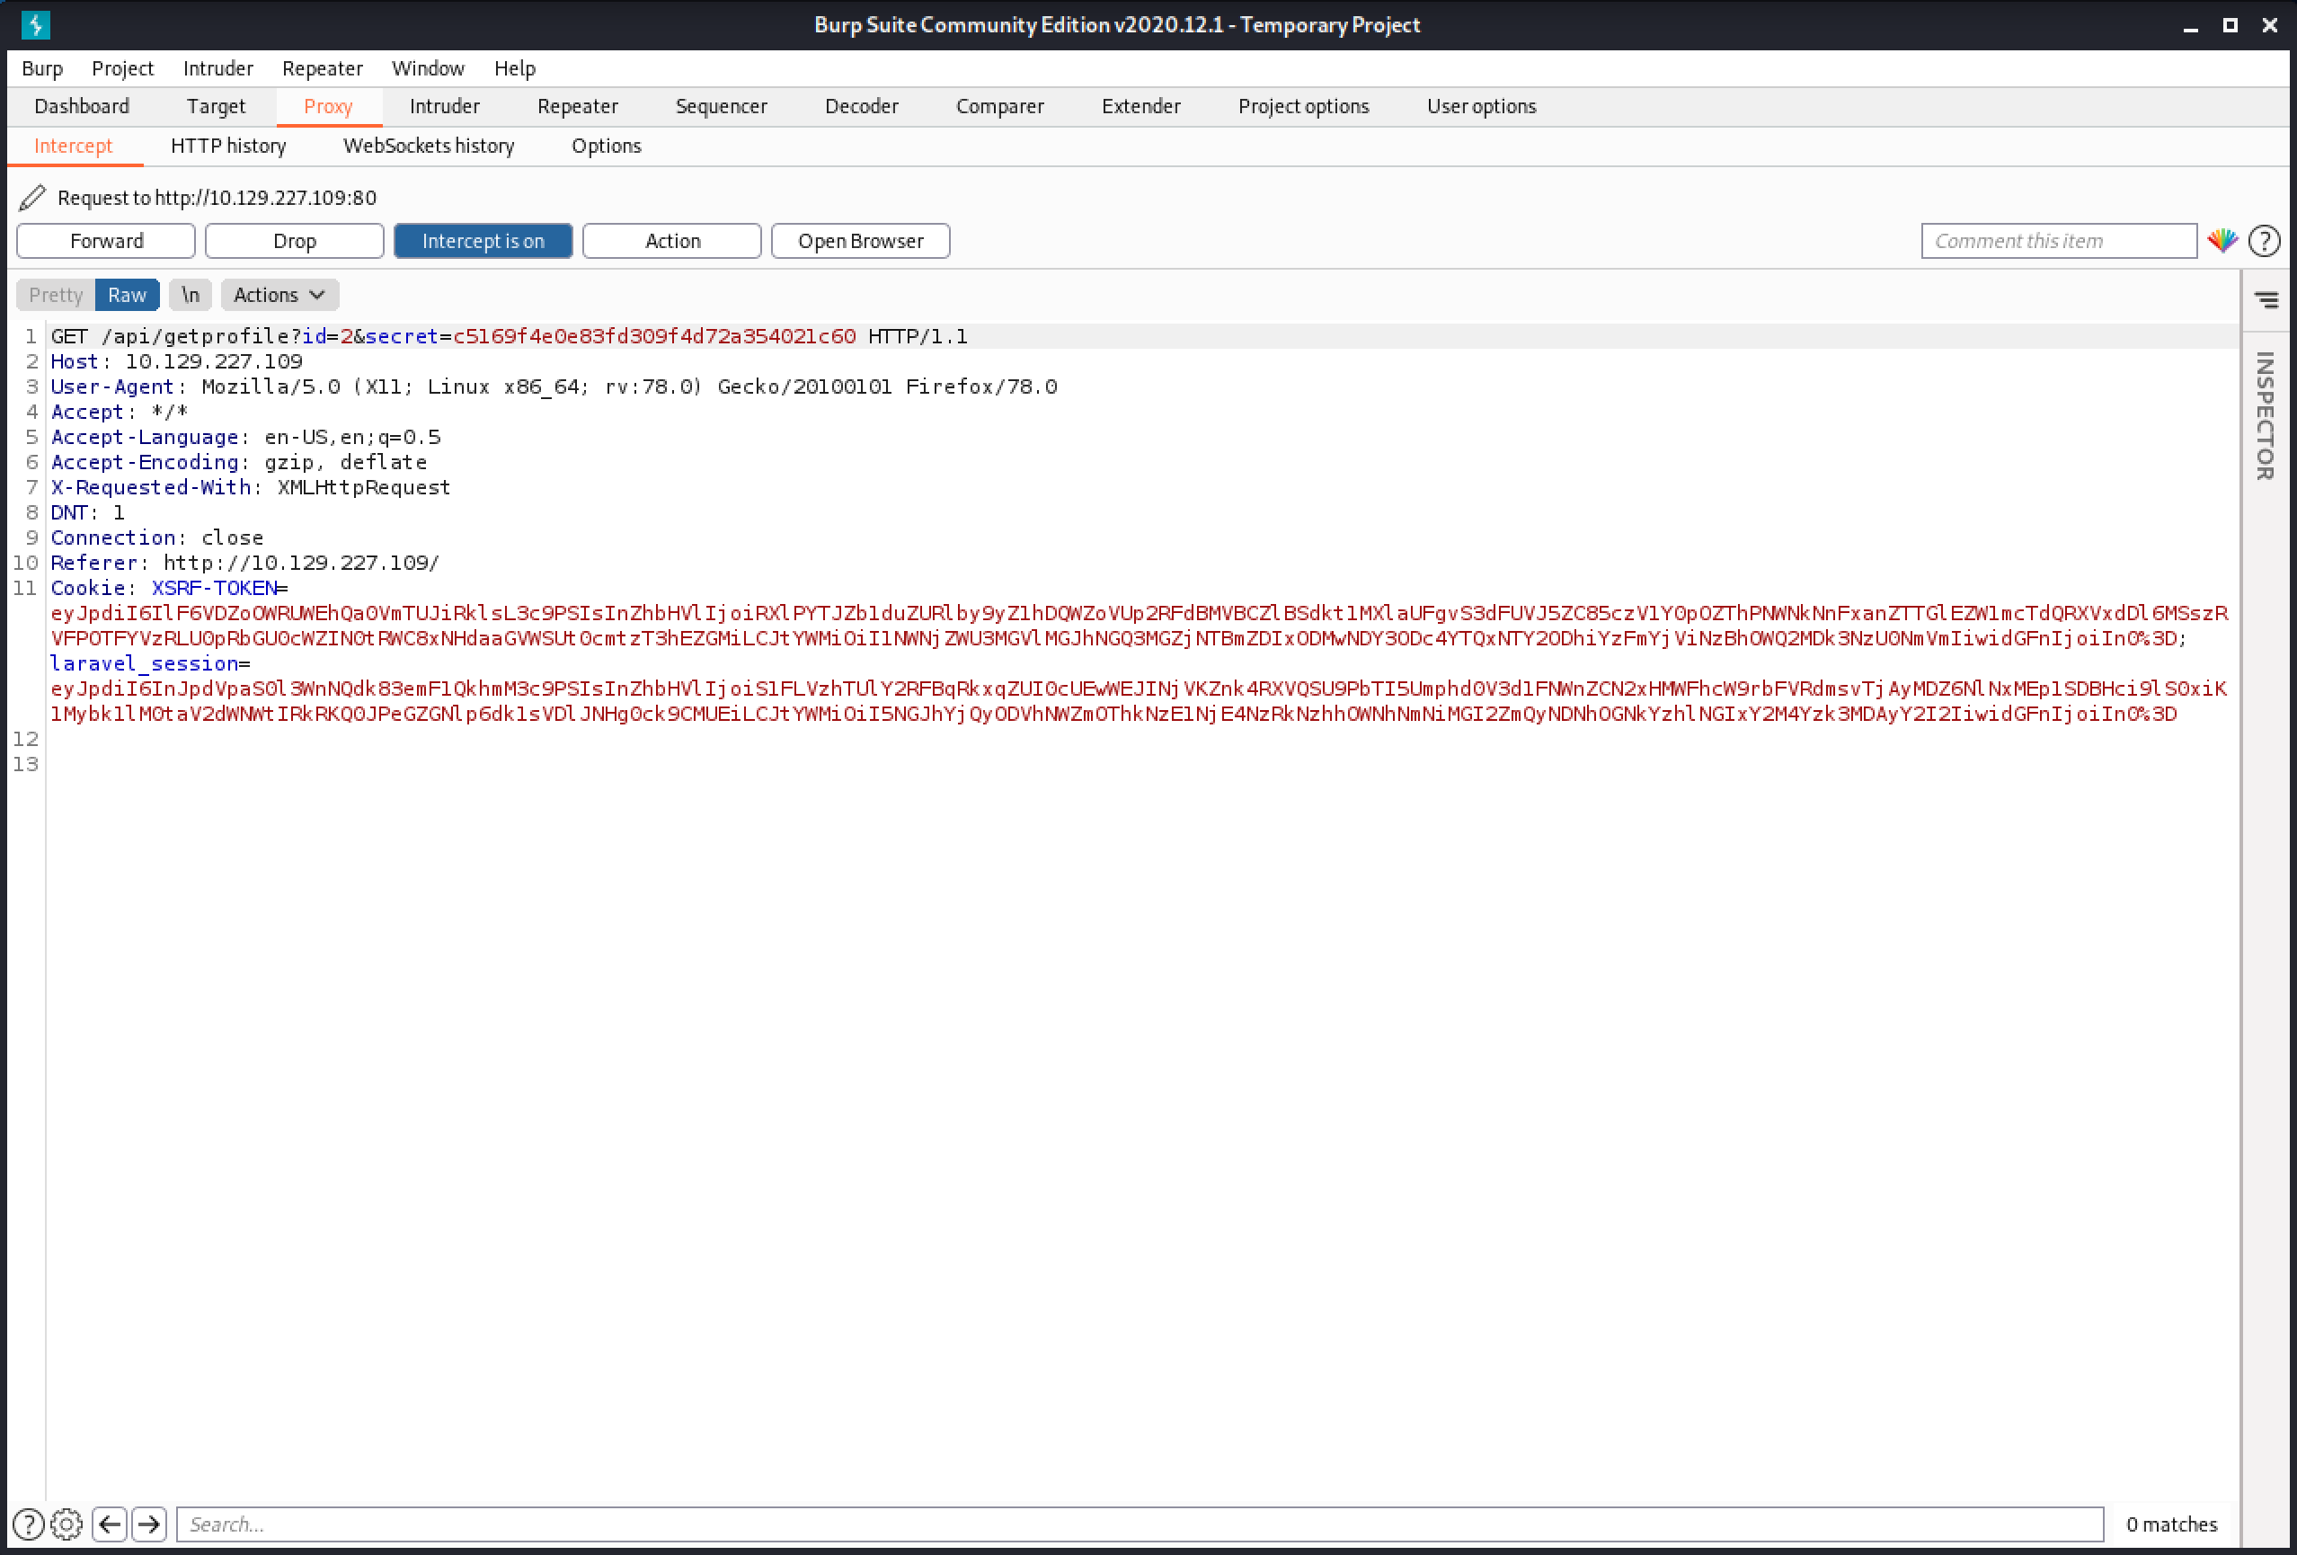Switch to the Repeater tool tab

tap(578, 106)
